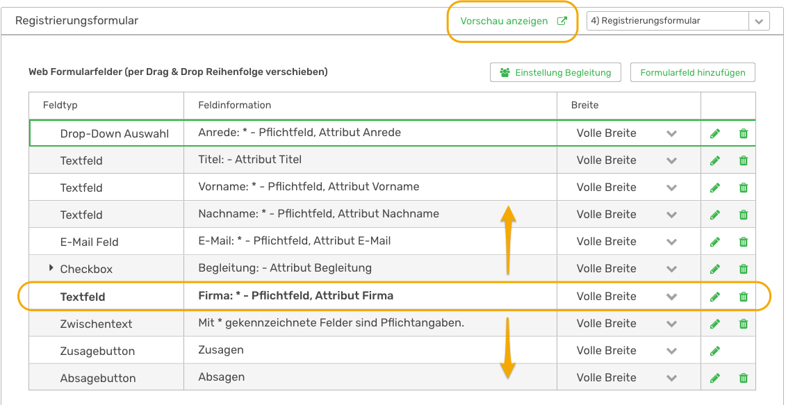Click pencil icon for Vorname row
The width and height of the screenshot is (786, 405).
click(x=715, y=188)
